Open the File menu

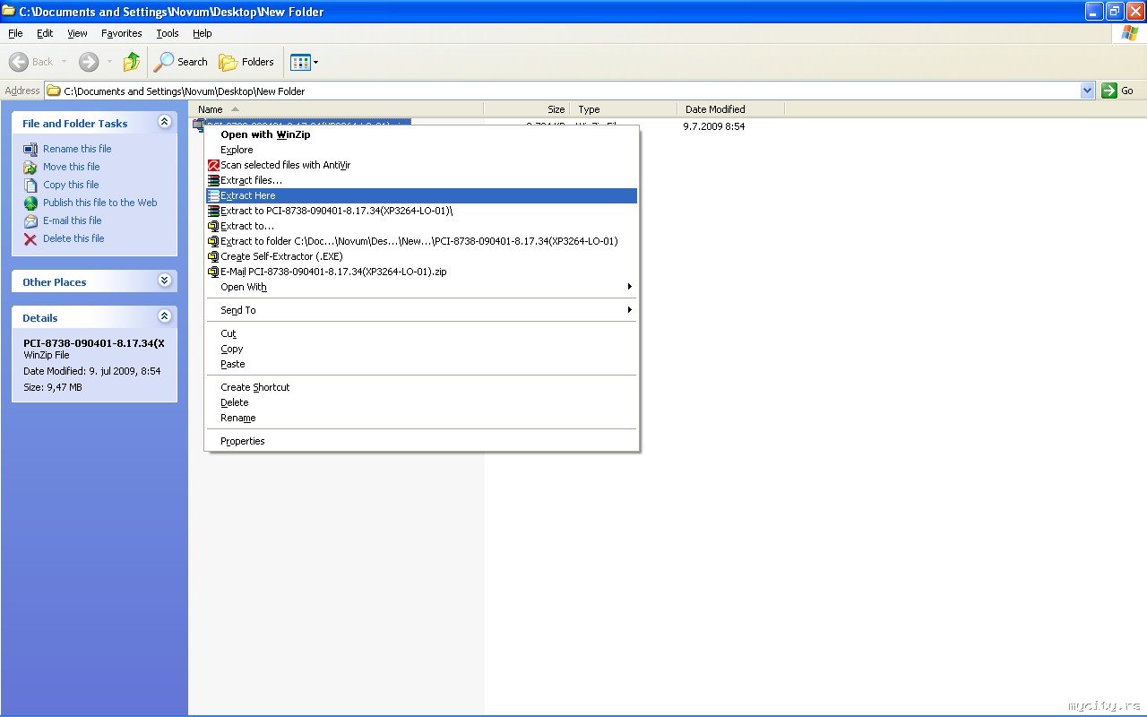[15, 33]
